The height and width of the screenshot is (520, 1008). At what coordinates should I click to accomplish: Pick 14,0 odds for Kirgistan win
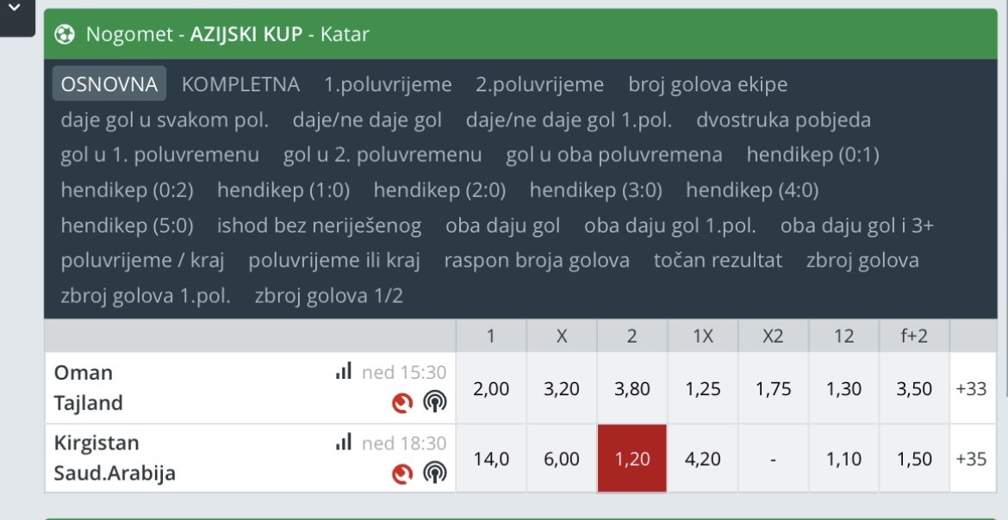(491, 459)
